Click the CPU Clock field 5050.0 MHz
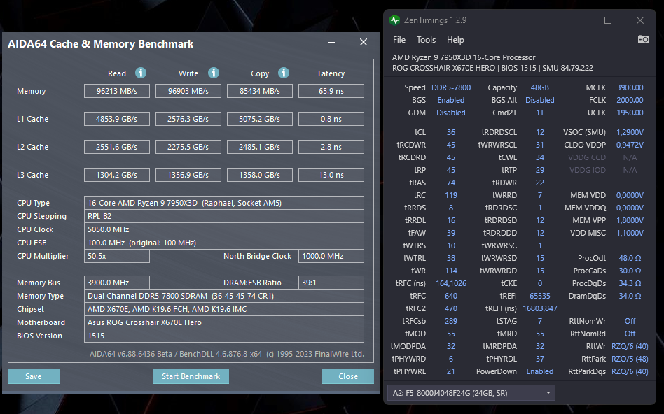Viewport: 664px width, 414px height. tap(224, 229)
